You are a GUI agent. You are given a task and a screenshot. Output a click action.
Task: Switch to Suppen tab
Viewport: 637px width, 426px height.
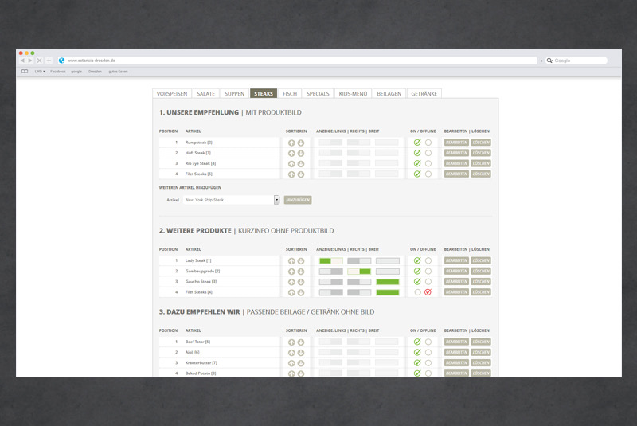(x=234, y=94)
